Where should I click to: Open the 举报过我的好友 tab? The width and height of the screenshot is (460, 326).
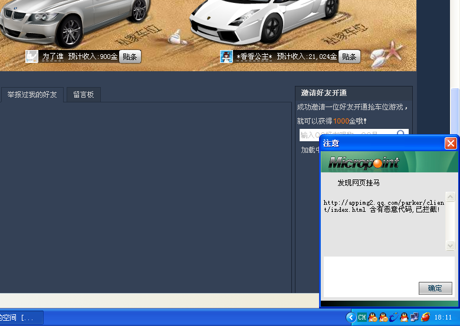point(32,94)
